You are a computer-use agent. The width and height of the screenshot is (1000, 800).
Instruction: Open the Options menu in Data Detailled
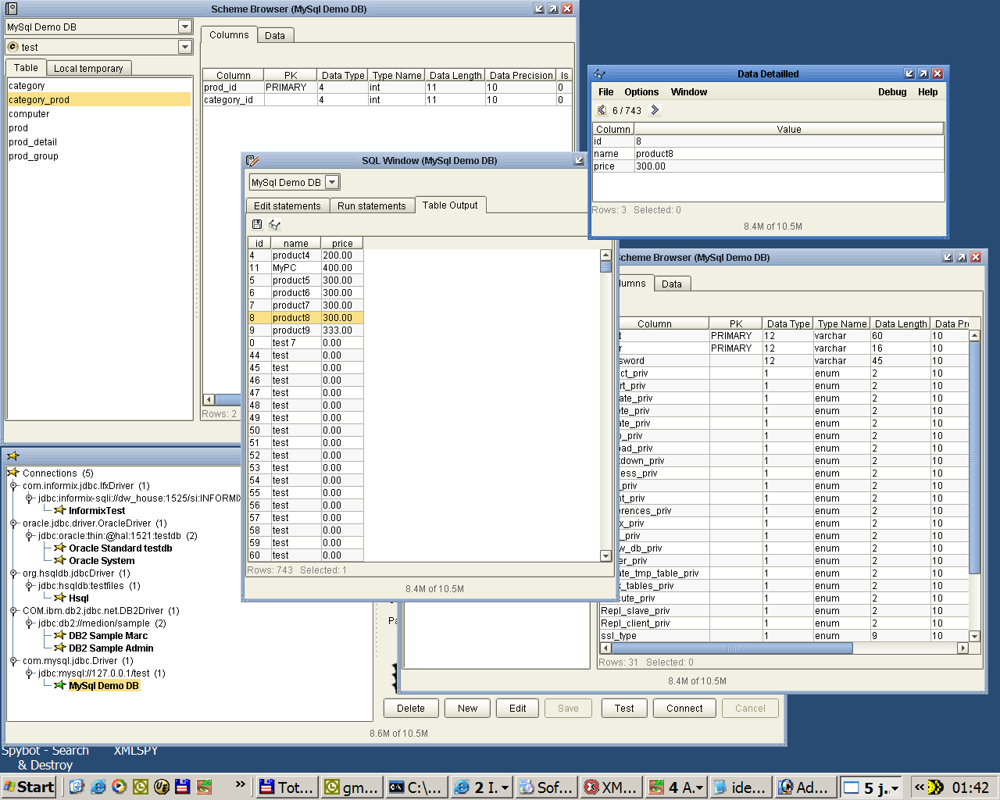point(641,92)
